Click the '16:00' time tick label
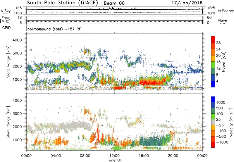 point(144,156)
